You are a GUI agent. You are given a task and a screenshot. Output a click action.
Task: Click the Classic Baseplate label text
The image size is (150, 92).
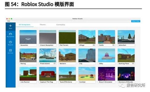point(46,45)
